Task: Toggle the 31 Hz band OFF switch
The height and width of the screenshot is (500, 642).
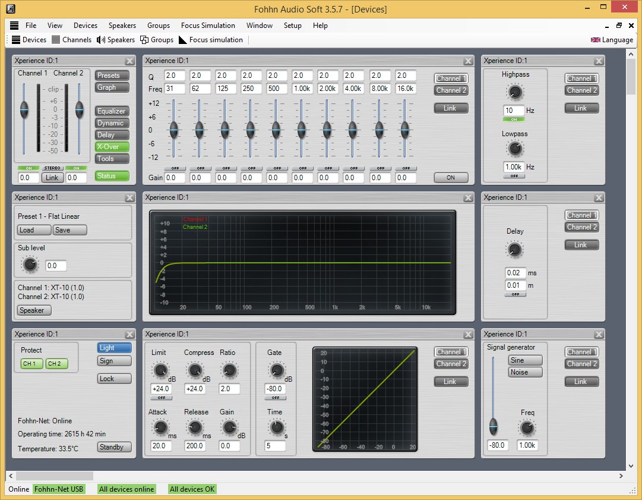Action: [175, 168]
